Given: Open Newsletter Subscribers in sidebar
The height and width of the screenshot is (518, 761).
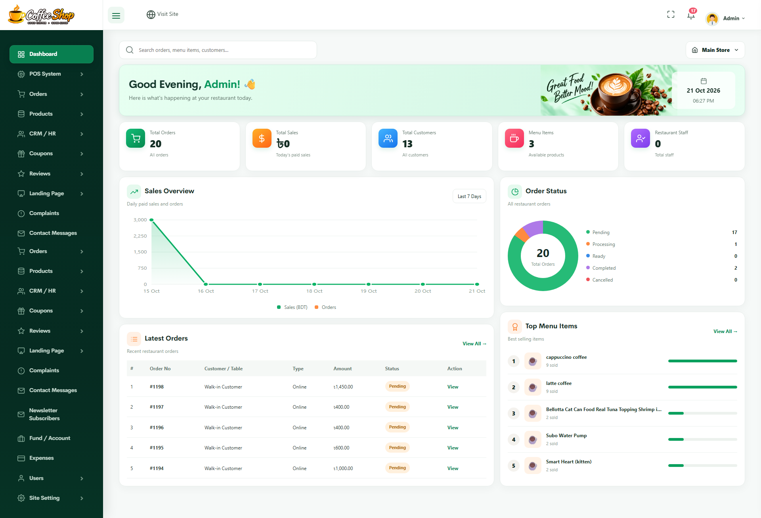Looking at the screenshot, I should tap(51, 414).
